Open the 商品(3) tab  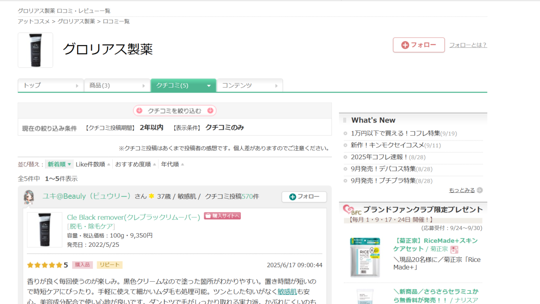(x=117, y=85)
